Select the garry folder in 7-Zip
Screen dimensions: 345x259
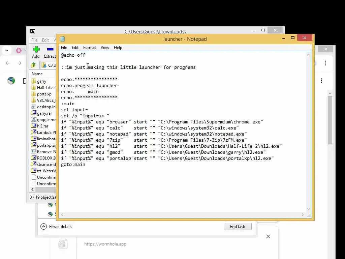click(x=41, y=81)
